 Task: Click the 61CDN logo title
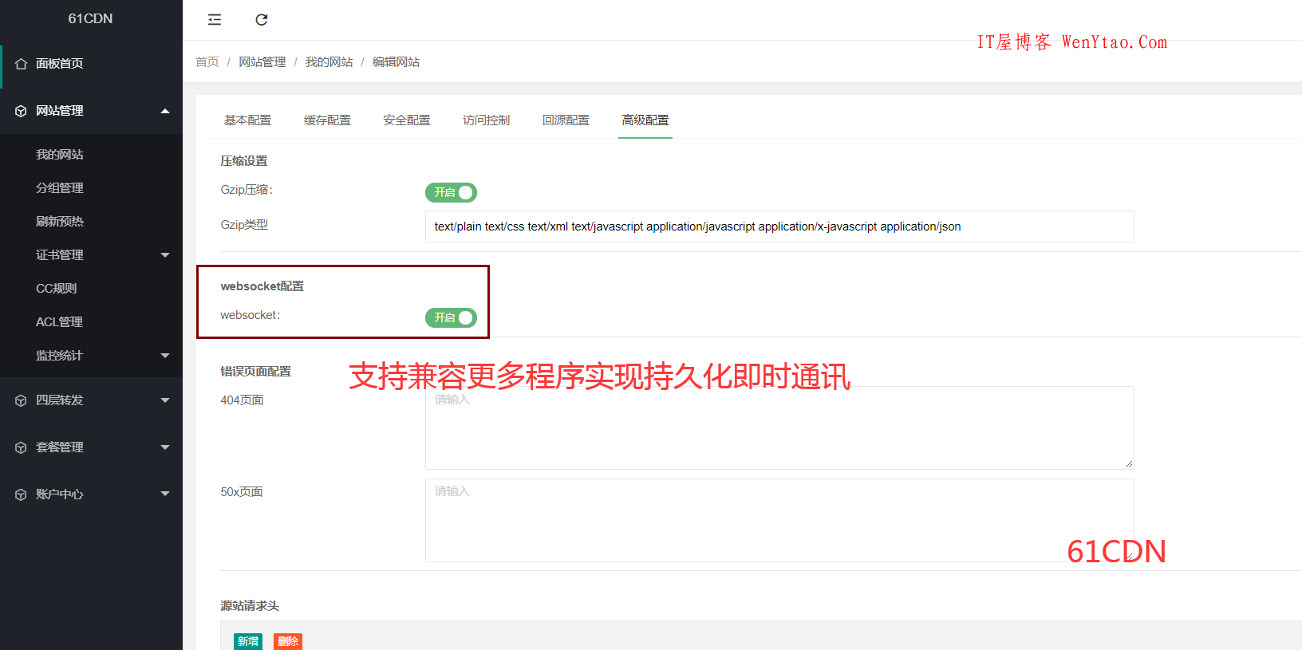coord(90,18)
